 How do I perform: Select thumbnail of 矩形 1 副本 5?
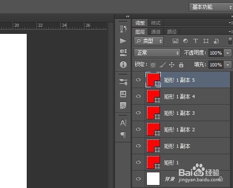(x=153, y=80)
